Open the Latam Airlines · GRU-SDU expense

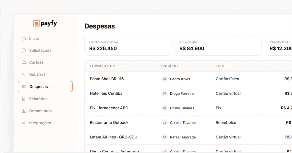114,137
